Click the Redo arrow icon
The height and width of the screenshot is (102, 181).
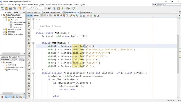[x=24, y=8]
